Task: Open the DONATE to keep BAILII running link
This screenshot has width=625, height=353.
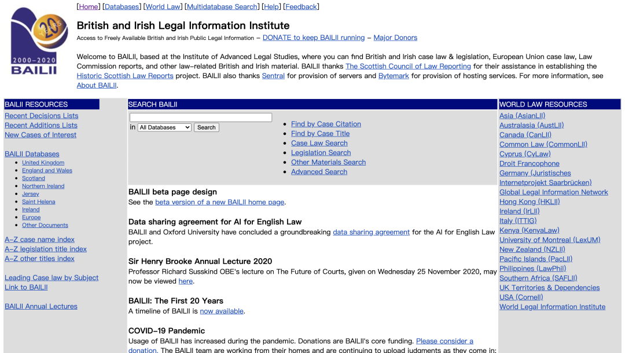Action: 313,38
